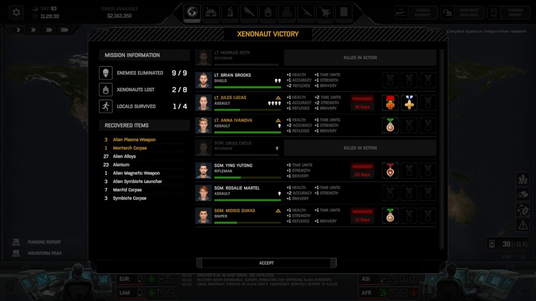Click Anna Ivanova's green ribbon medal
Screen dimensions: 536x301
(390, 125)
